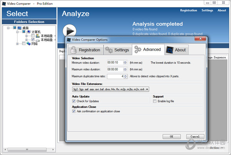Toggle Ask confirmation on application close
This screenshot has width=231, height=155.
click(74, 111)
